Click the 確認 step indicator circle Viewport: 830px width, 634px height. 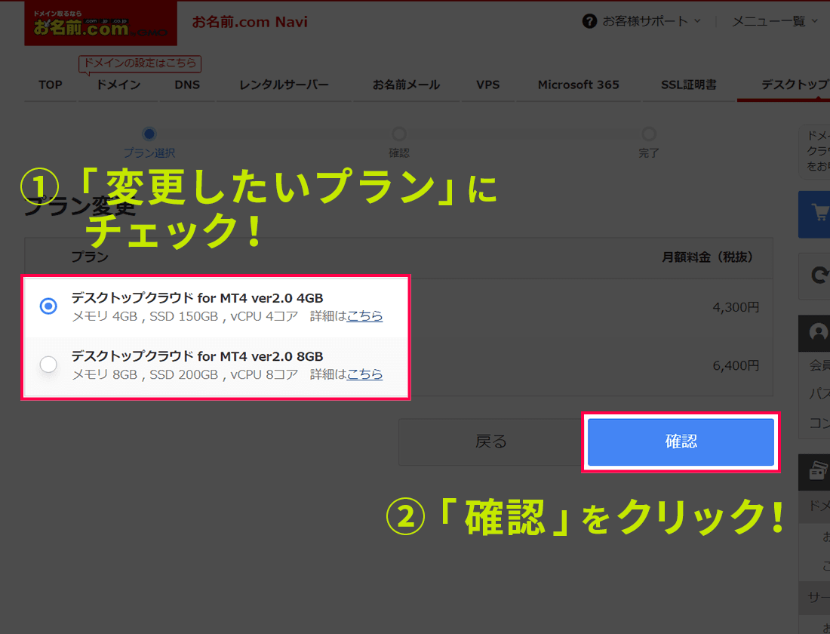pos(399,134)
